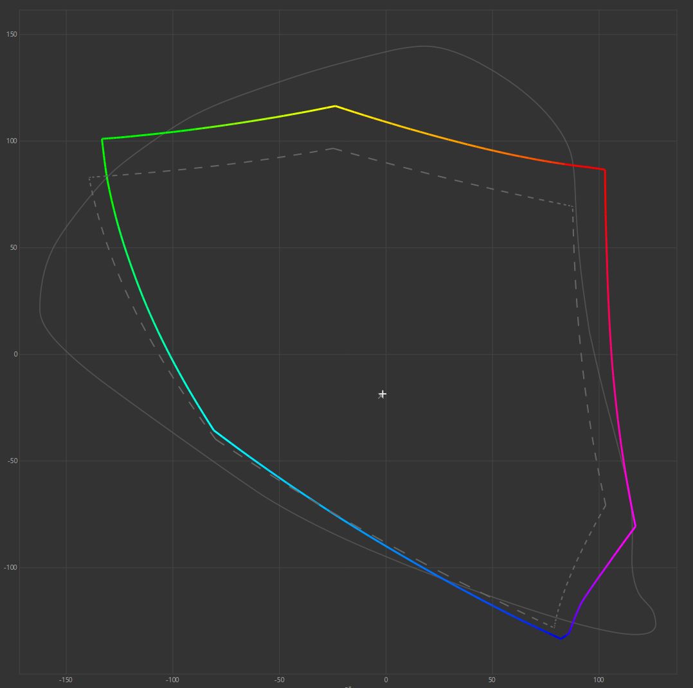Click the 0 label on the horizontal axis

coord(386,679)
